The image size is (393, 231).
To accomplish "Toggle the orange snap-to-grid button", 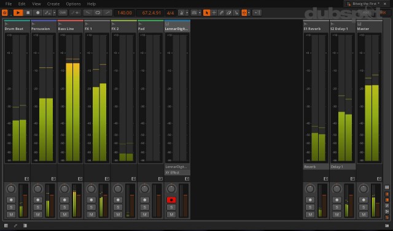I will [244, 13].
